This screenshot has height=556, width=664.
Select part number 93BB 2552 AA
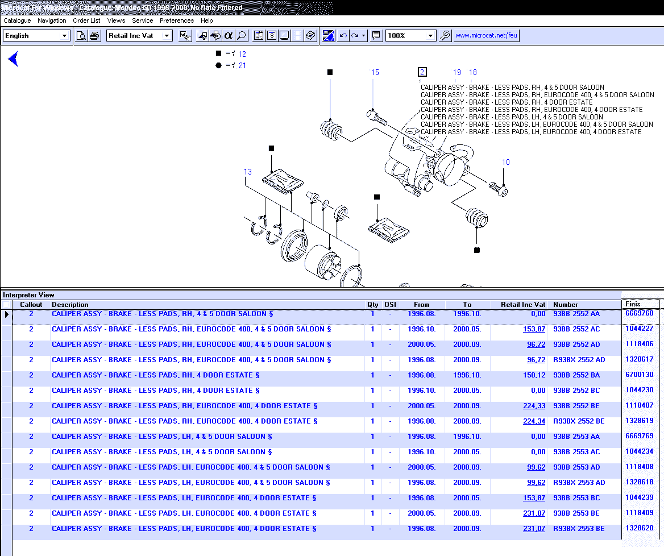576,314
